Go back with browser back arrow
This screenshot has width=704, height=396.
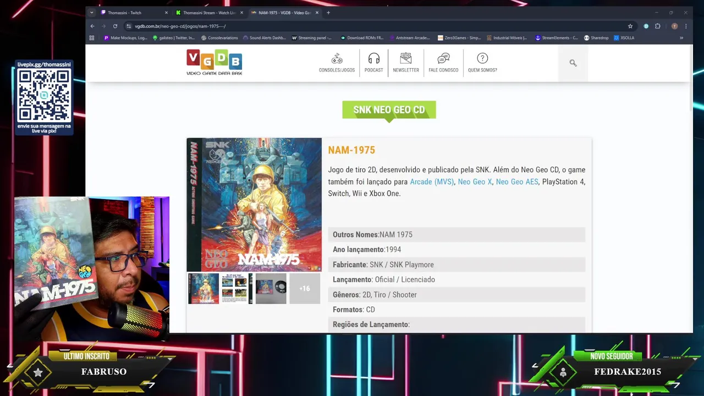(x=92, y=26)
